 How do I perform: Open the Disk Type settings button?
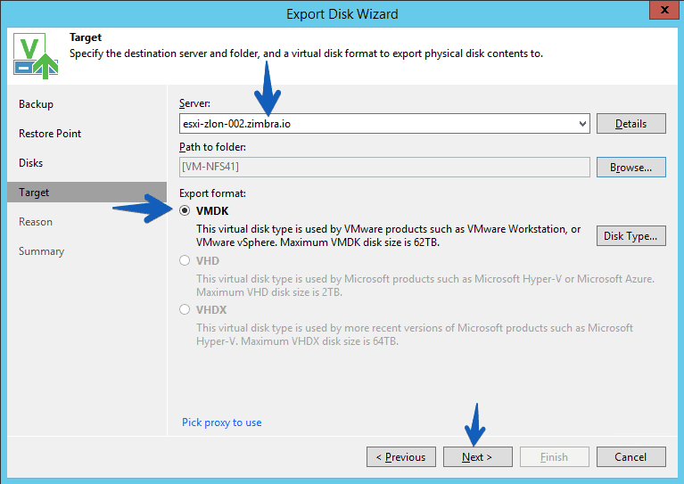coord(630,236)
